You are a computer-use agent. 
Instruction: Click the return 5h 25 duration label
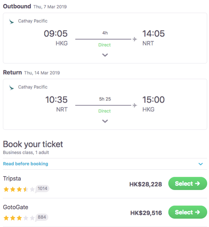coord(105,99)
